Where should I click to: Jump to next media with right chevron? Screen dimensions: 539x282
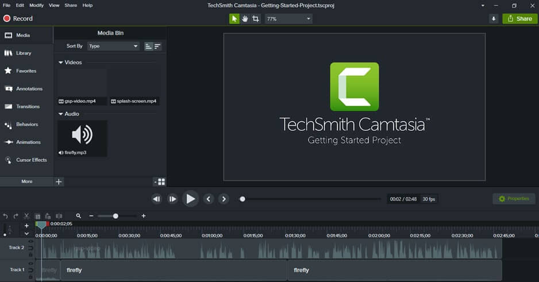click(224, 199)
